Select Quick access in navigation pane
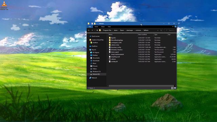This screenshot has height=122, width=217. pyautogui.click(x=96, y=36)
